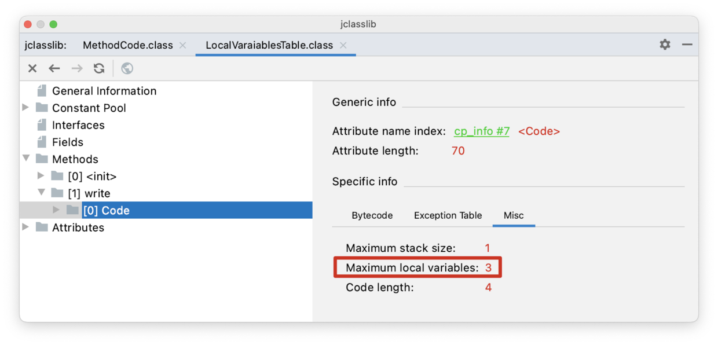Image resolution: width=718 pixels, height=345 pixels.
Task: Open the globe browser icon
Action: pos(127,68)
